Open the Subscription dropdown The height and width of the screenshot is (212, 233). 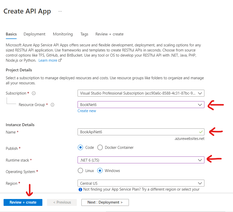coord(141,93)
